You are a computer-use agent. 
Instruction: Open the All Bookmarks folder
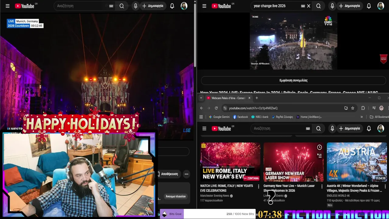(x=379, y=117)
